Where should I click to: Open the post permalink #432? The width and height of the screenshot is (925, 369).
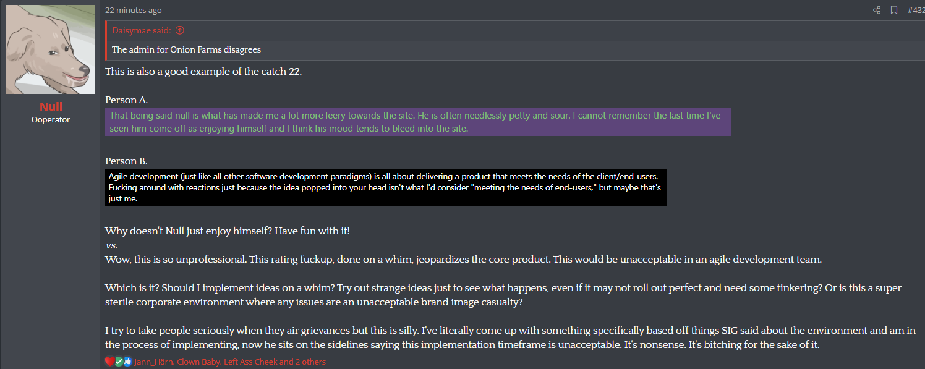(x=916, y=10)
